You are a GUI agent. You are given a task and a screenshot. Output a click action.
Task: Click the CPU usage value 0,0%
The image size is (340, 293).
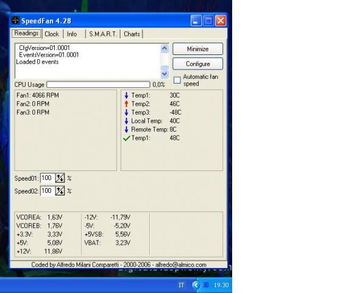[158, 84]
